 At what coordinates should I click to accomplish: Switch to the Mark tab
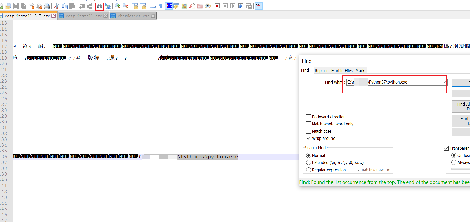point(360,71)
